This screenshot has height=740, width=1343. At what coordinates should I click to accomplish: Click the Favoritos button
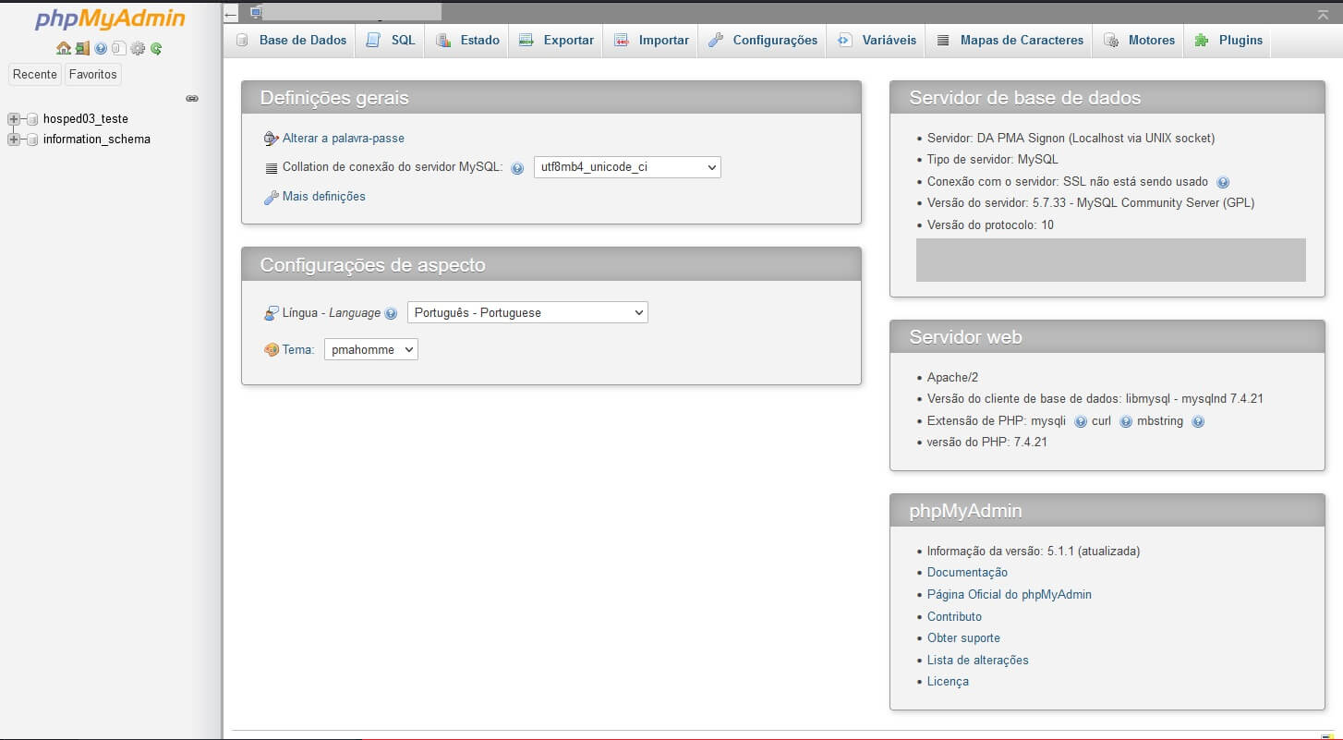[93, 74]
